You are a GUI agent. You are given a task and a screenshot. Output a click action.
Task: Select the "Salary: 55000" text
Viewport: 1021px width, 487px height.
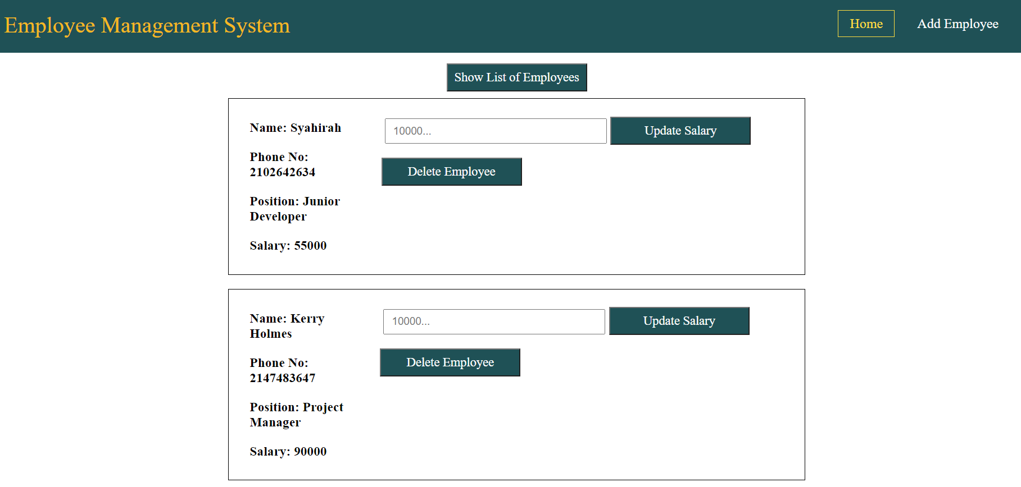click(x=288, y=246)
